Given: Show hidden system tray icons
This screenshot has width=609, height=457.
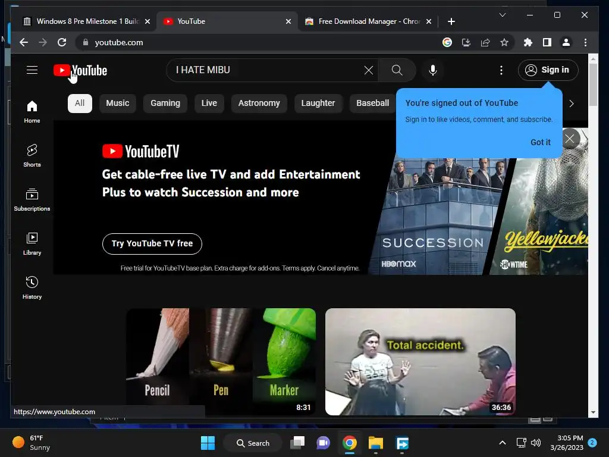Looking at the screenshot, I should 502,443.
